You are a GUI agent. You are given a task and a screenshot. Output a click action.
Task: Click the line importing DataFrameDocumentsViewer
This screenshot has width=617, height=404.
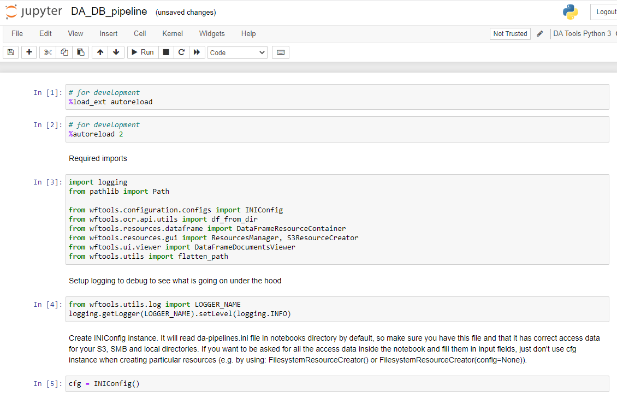point(182,247)
